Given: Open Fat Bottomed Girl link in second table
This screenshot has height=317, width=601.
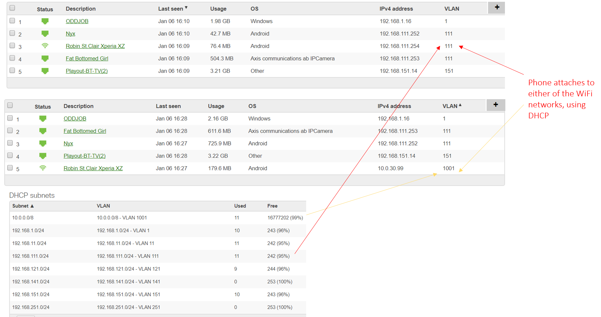Looking at the screenshot, I should coord(85,131).
